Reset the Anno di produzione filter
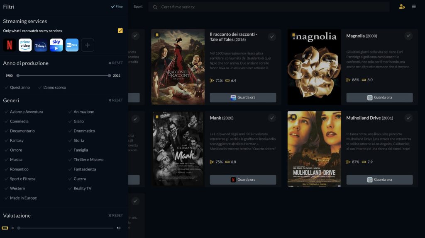 pyautogui.click(x=116, y=63)
